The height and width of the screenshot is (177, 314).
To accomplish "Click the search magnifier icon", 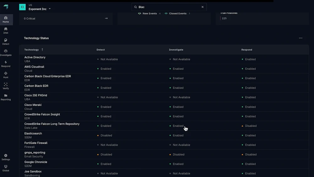I will click(x=136, y=7).
